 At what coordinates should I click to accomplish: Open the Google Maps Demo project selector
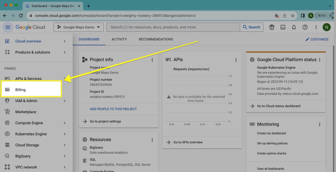click(x=79, y=27)
